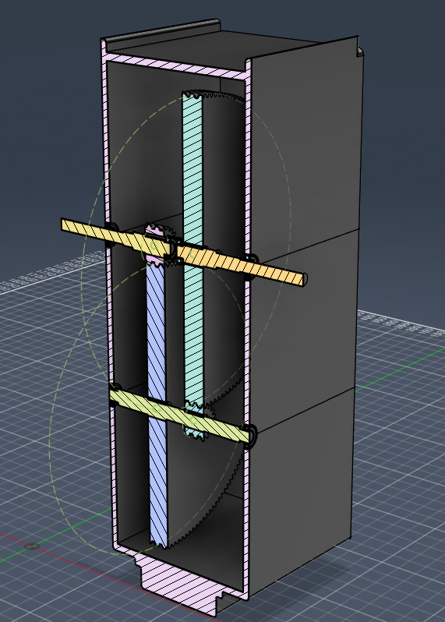
Task: Select the toothed top edge of teal gear
Action: pos(212,95)
